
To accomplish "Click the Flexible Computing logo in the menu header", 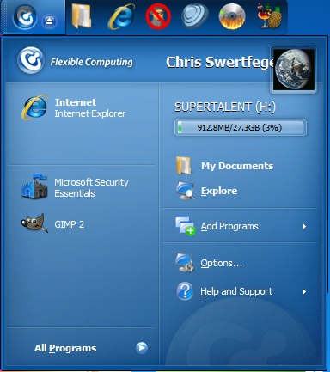I will click(x=31, y=60).
